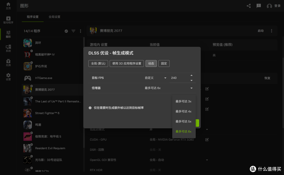284x175 pixels.
Task: Select 最多可达 5x option
Action: coord(184,121)
